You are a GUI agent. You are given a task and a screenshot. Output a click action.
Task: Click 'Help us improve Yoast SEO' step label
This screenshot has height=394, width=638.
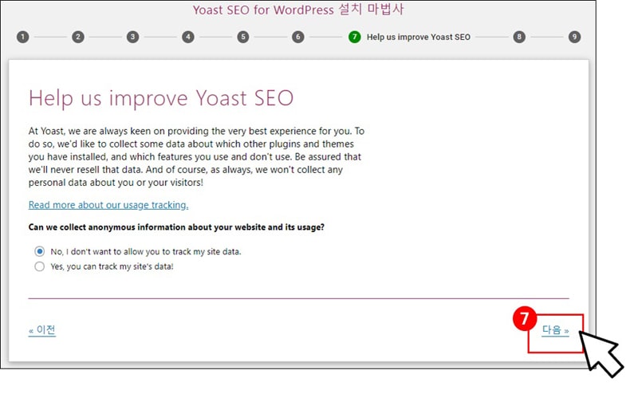coord(418,37)
